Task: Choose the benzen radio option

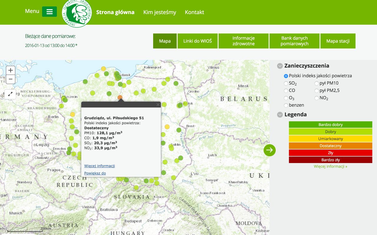Action: pyautogui.click(x=286, y=105)
